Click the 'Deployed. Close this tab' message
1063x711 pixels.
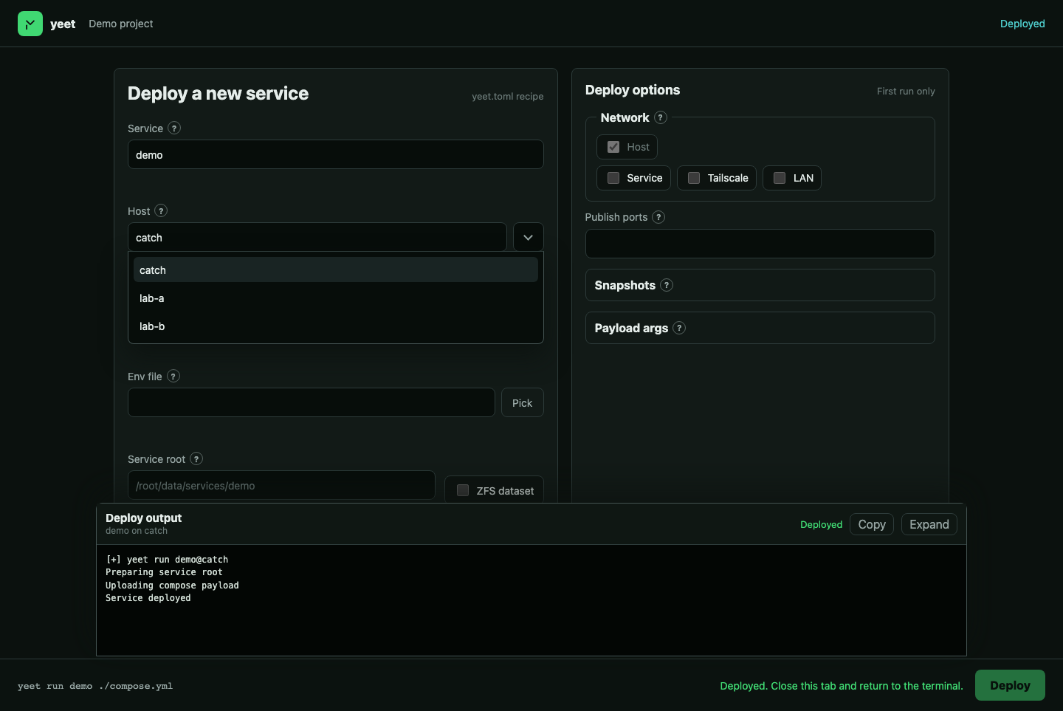(842, 686)
